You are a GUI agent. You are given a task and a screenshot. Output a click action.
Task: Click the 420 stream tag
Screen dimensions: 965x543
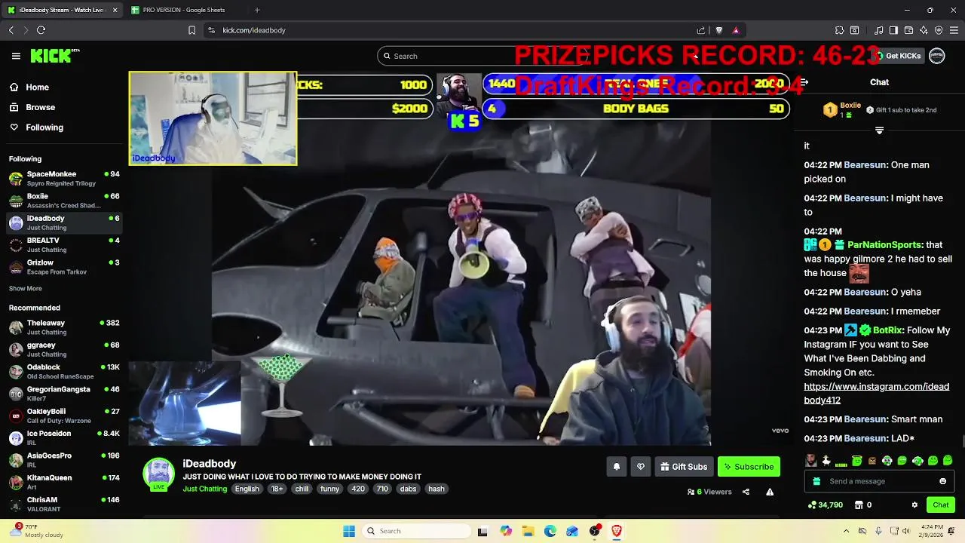coord(358,489)
